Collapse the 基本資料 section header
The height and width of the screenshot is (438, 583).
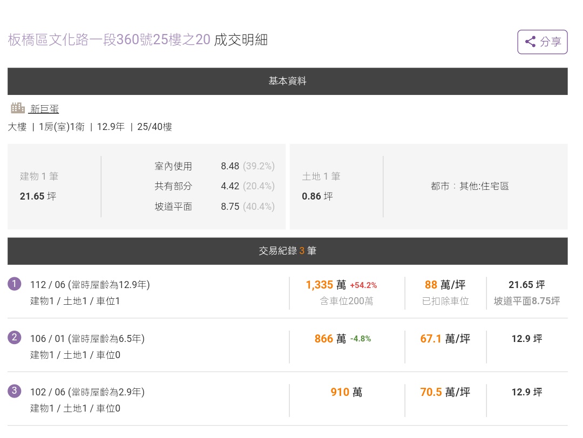pyautogui.click(x=287, y=81)
